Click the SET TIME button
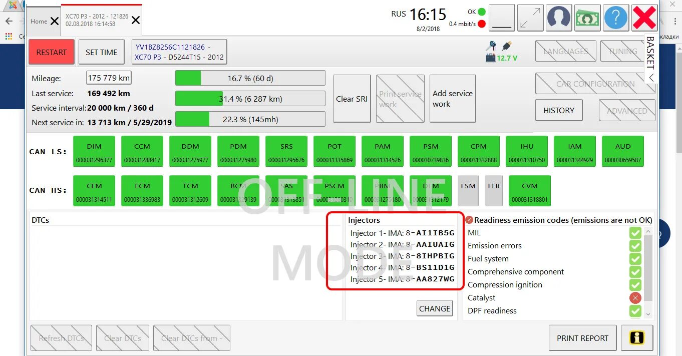The width and height of the screenshot is (682, 356). tap(102, 52)
